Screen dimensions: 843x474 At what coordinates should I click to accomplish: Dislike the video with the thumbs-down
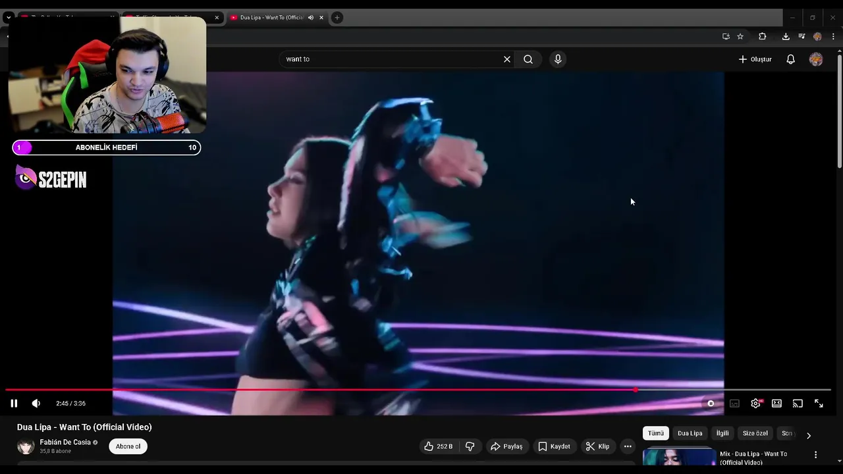tap(470, 446)
